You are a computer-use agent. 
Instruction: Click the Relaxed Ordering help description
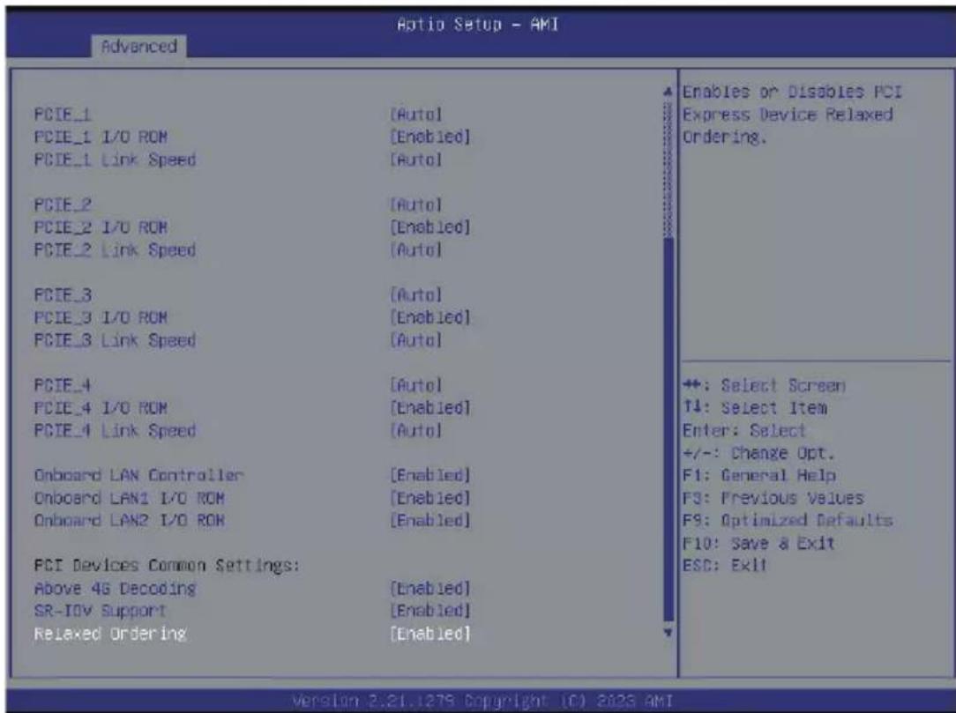click(x=792, y=115)
